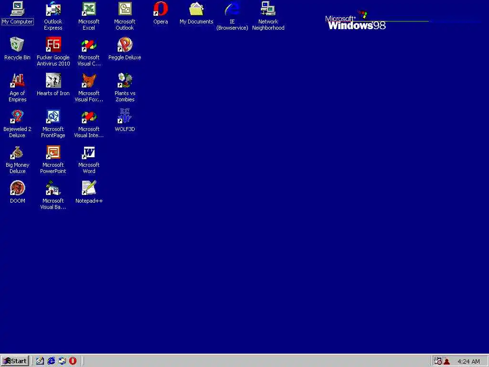Click Show Desktop in Quick Launch
The height and width of the screenshot is (367, 489).
coord(40,361)
